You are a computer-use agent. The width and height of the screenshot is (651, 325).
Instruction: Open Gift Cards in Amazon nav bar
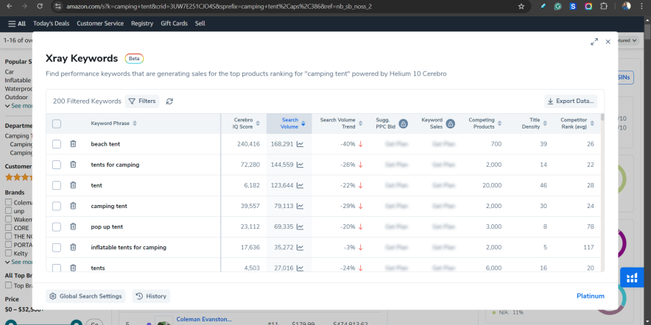pyautogui.click(x=174, y=24)
